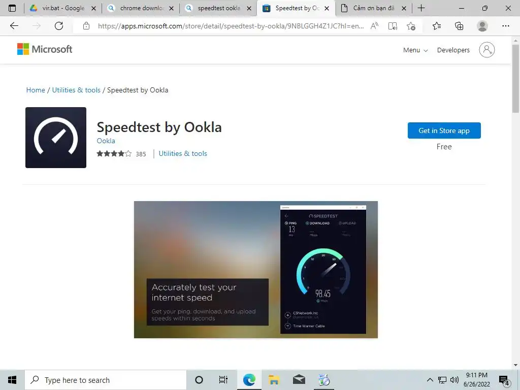This screenshot has width=520, height=390.
Task: Open Cortana circle on taskbar
Action: [199, 380]
